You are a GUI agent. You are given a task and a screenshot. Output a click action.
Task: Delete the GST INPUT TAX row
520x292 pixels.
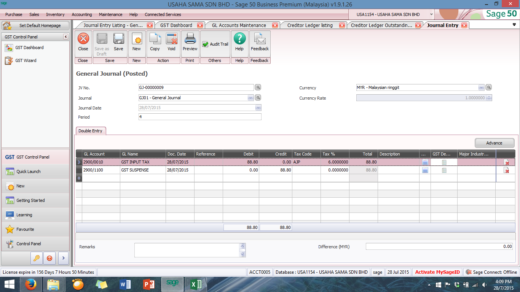[x=506, y=162]
